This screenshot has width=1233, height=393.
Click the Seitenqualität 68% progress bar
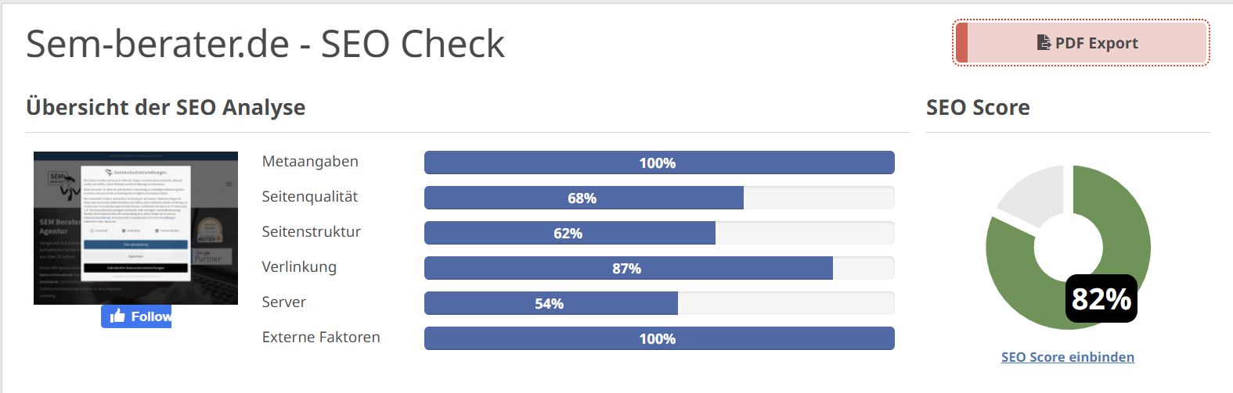tap(659, 198)
